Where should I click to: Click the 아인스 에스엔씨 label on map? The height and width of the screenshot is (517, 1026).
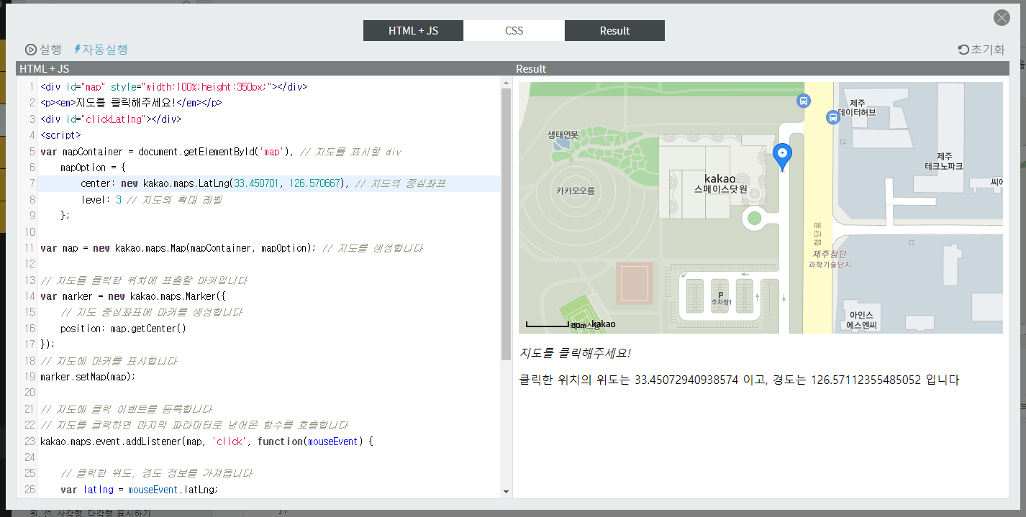tap(861, 320)
